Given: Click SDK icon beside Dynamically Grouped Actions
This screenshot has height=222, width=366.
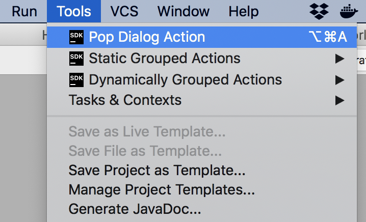Looking at the screenshot, I should tap(76, 80).
